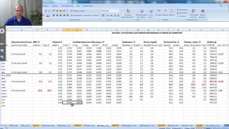The image size is (229, 129).
Task: Open the Данные ribbon tab
Action: tap(55, 6)
